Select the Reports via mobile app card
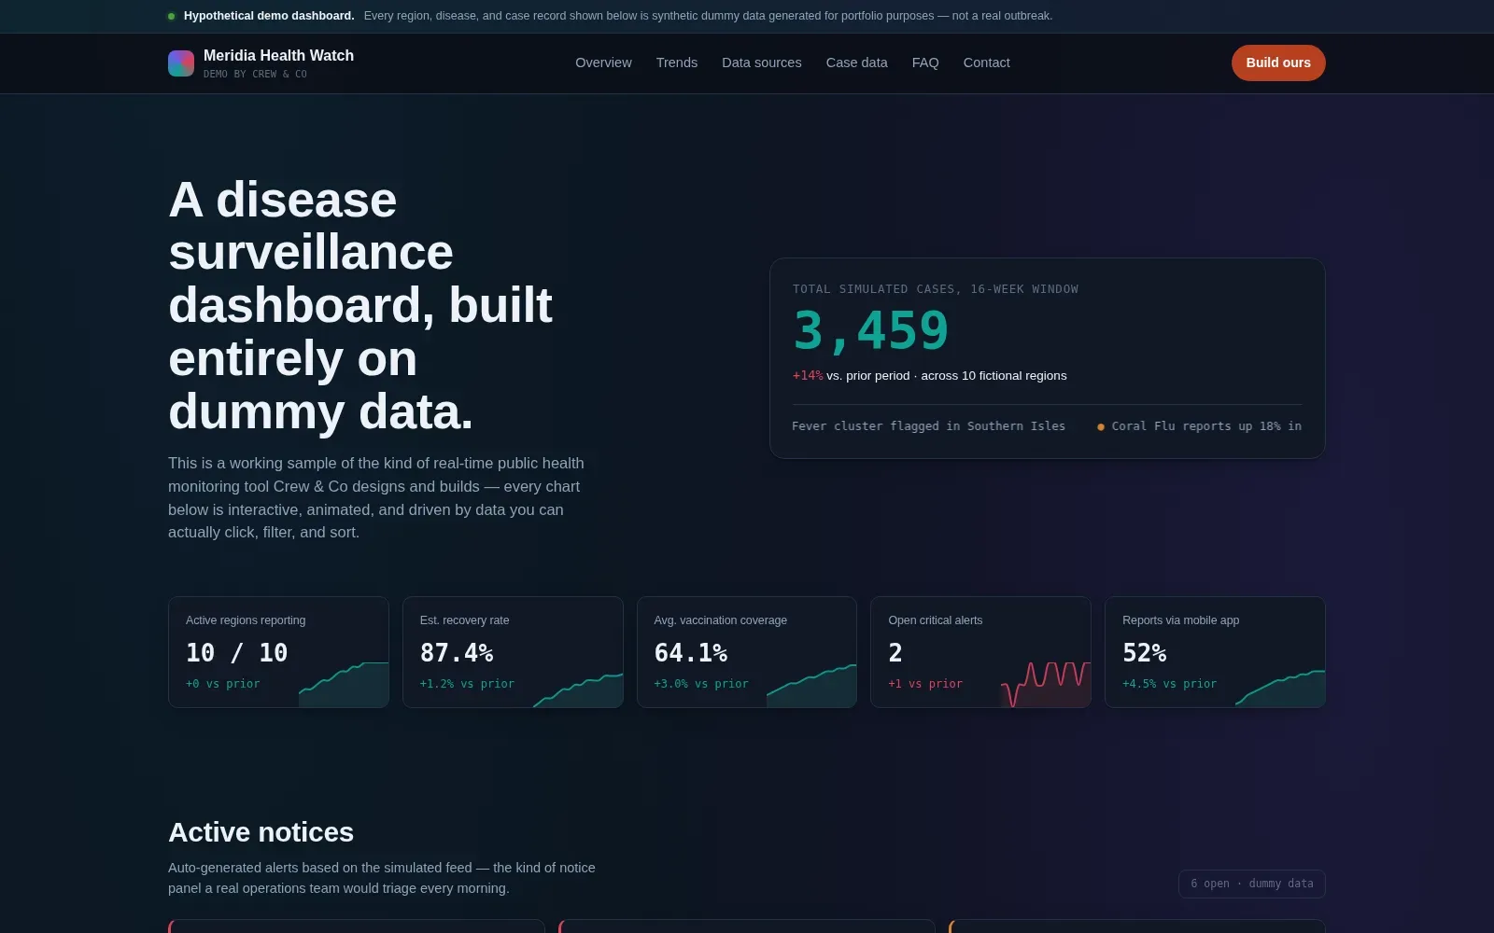 pyautogui.click(x=1215, y=652)
